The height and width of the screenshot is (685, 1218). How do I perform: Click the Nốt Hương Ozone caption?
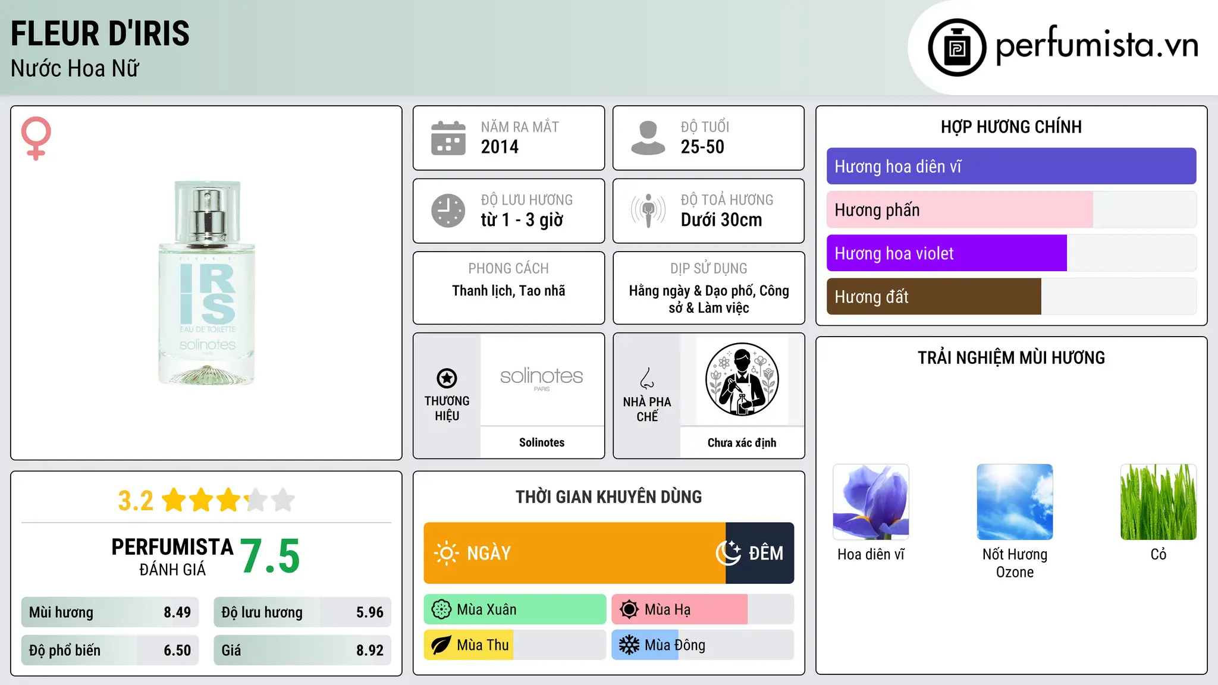[x=1015, y=563]
